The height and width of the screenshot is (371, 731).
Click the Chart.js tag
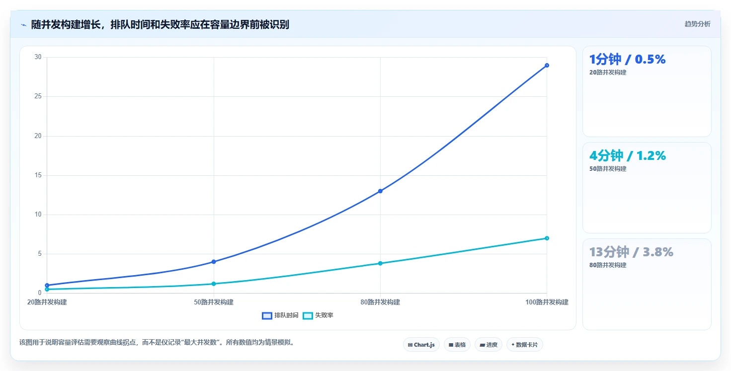coord(421,345)
